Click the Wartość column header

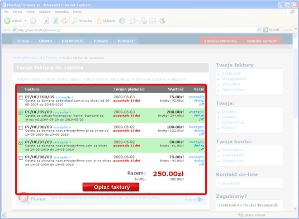tap(175, 89)
